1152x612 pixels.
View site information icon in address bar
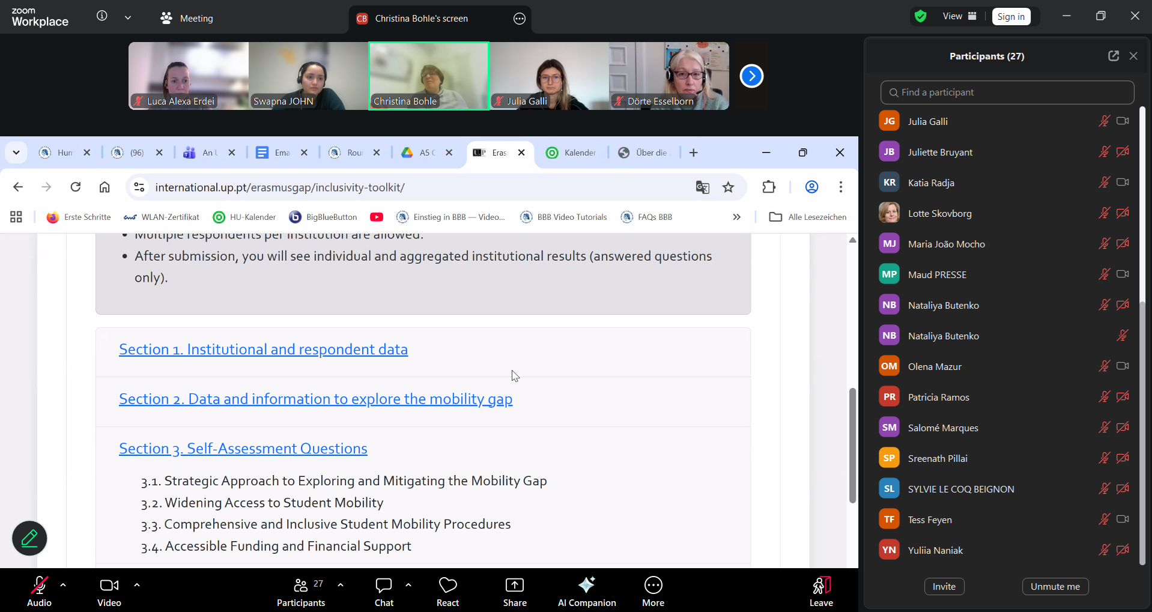pyautogui.click(x=139, y=187)
